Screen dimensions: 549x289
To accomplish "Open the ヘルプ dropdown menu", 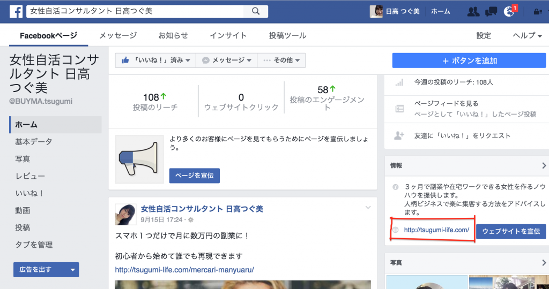I will tap(528, 35).
